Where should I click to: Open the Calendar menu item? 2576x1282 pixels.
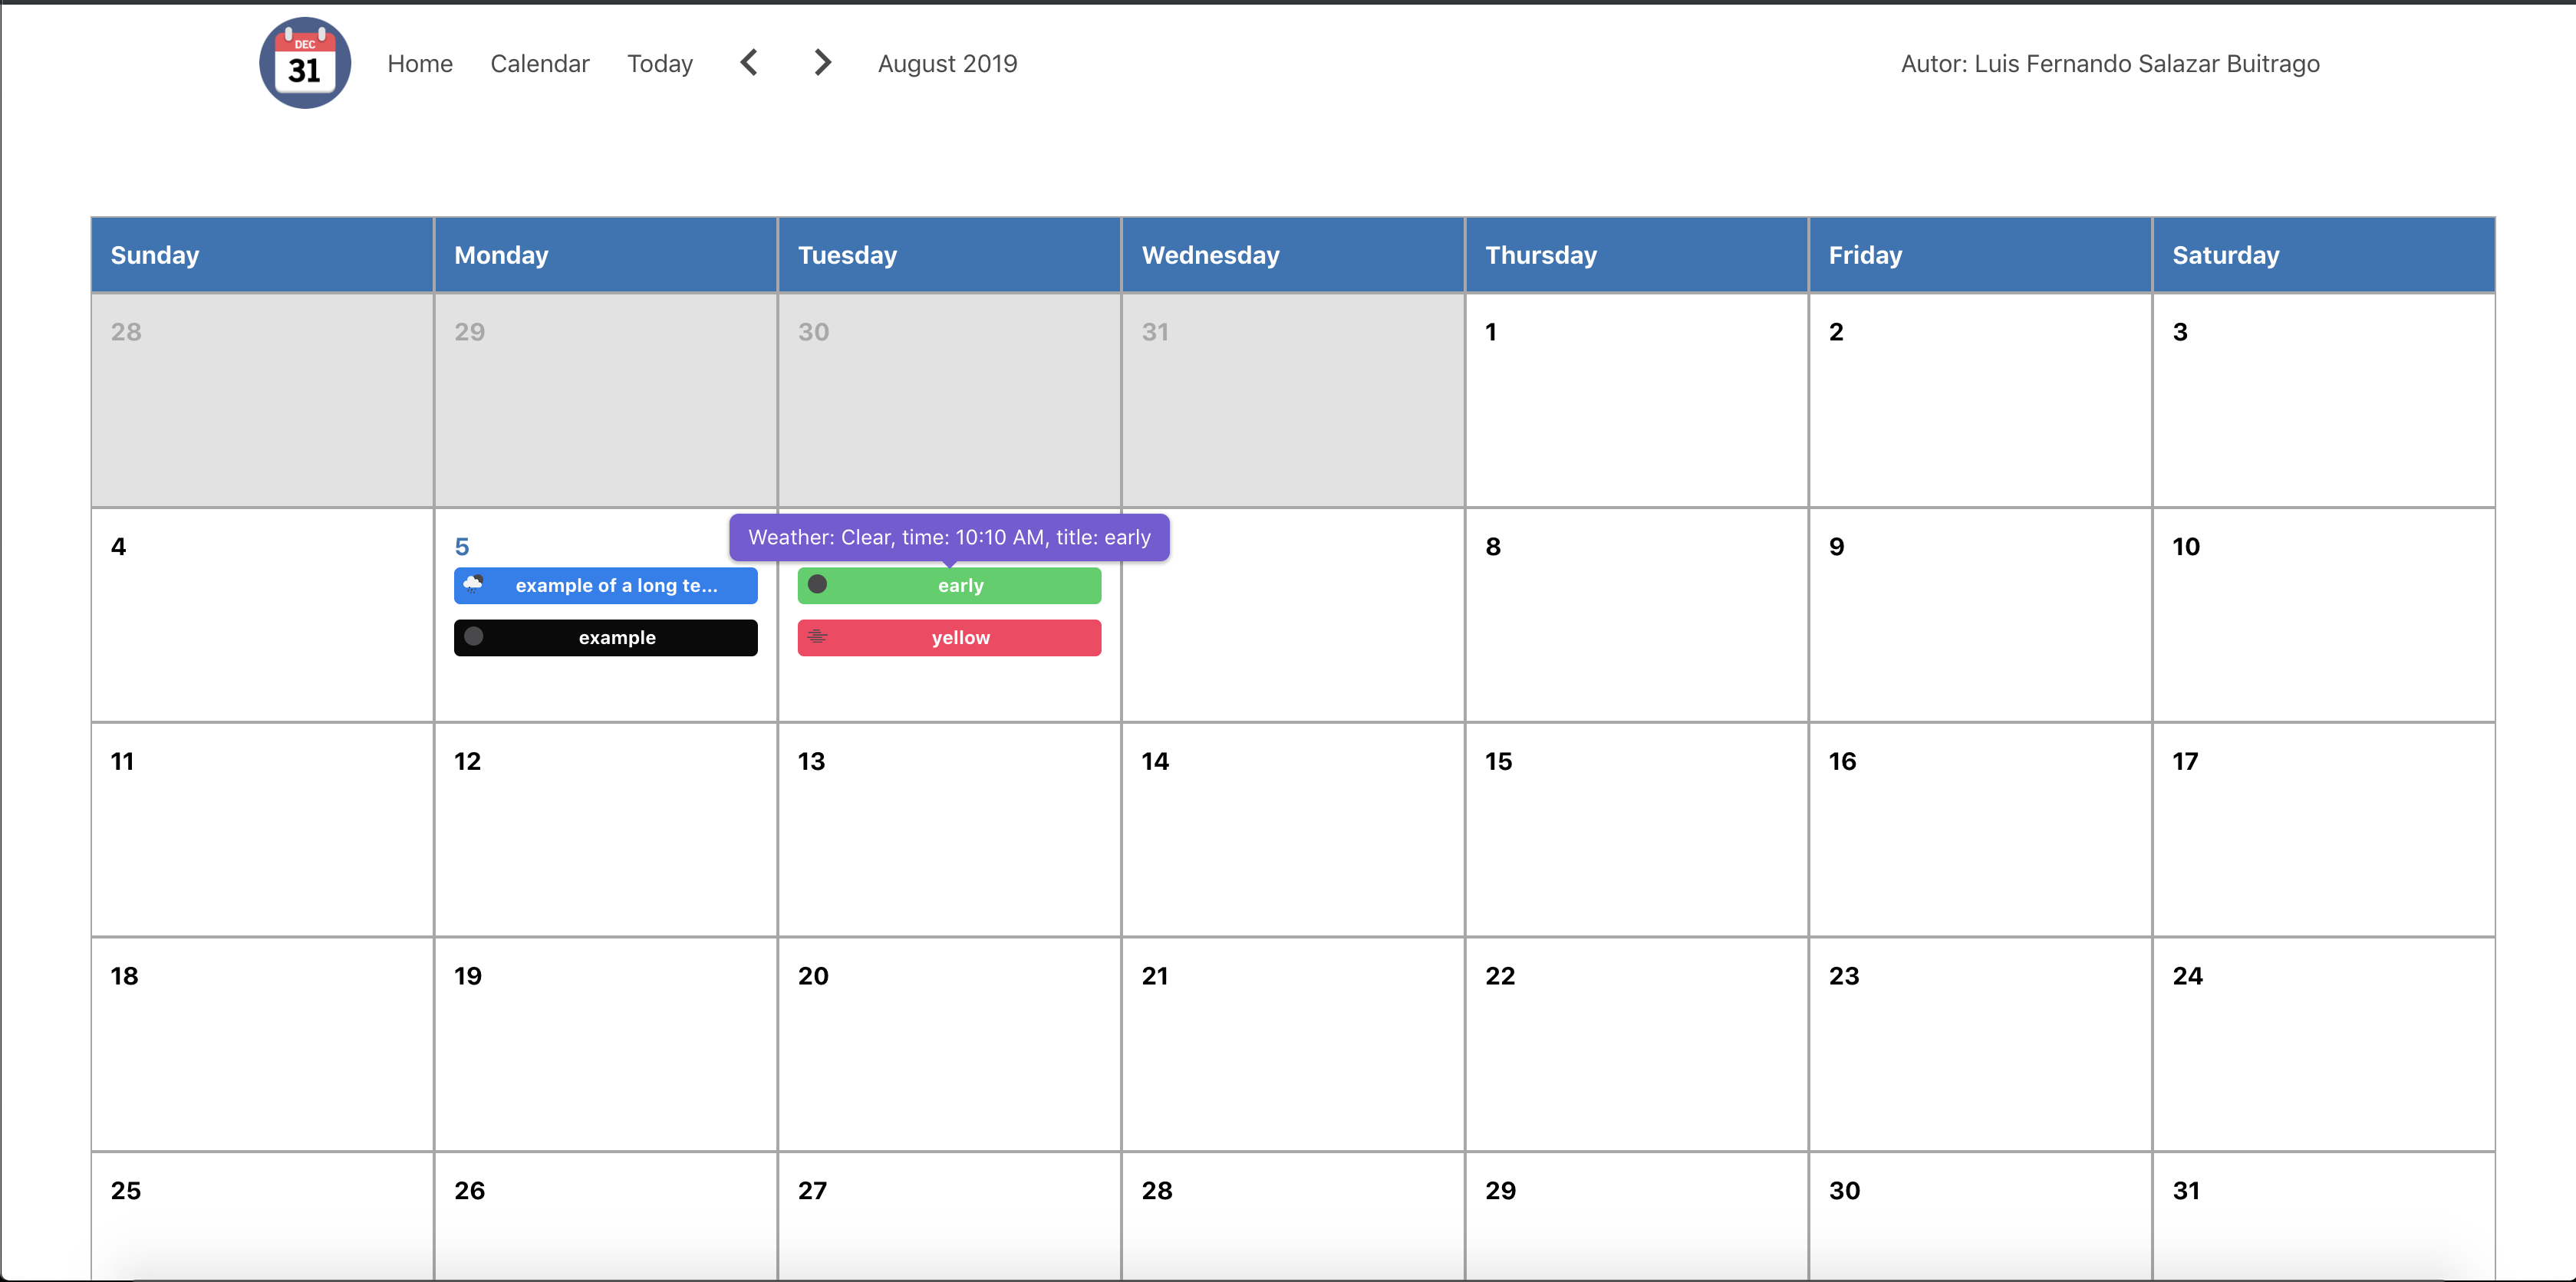point(540,64)
